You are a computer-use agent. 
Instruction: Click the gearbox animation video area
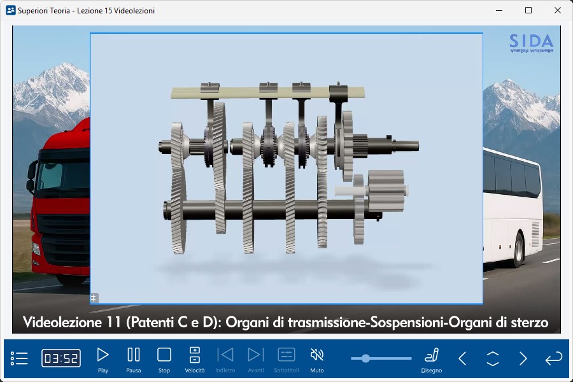[286, 169]
